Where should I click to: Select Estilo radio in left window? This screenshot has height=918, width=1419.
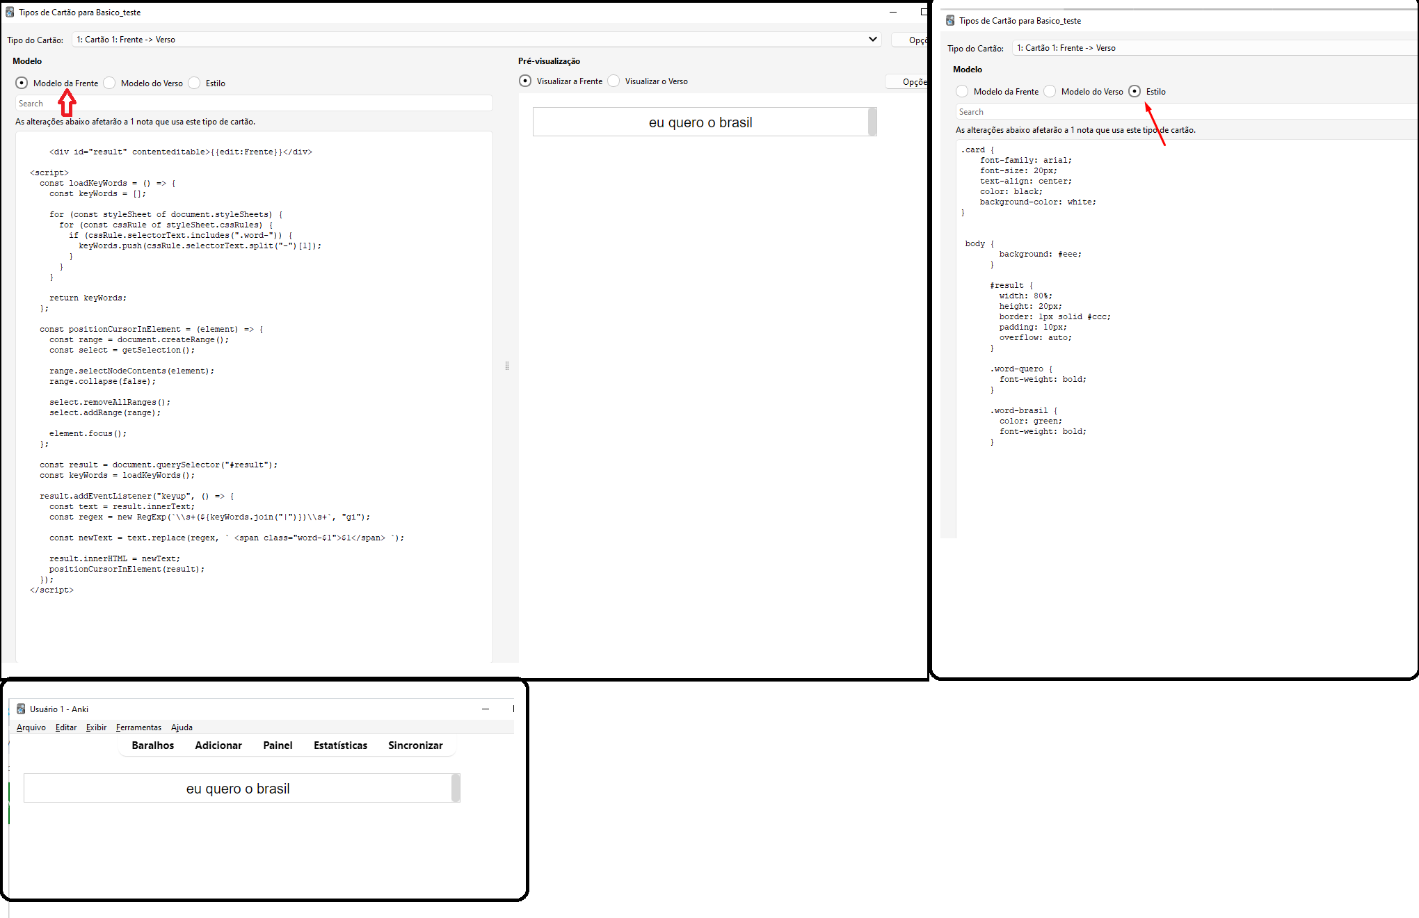[x=194, y=83]
